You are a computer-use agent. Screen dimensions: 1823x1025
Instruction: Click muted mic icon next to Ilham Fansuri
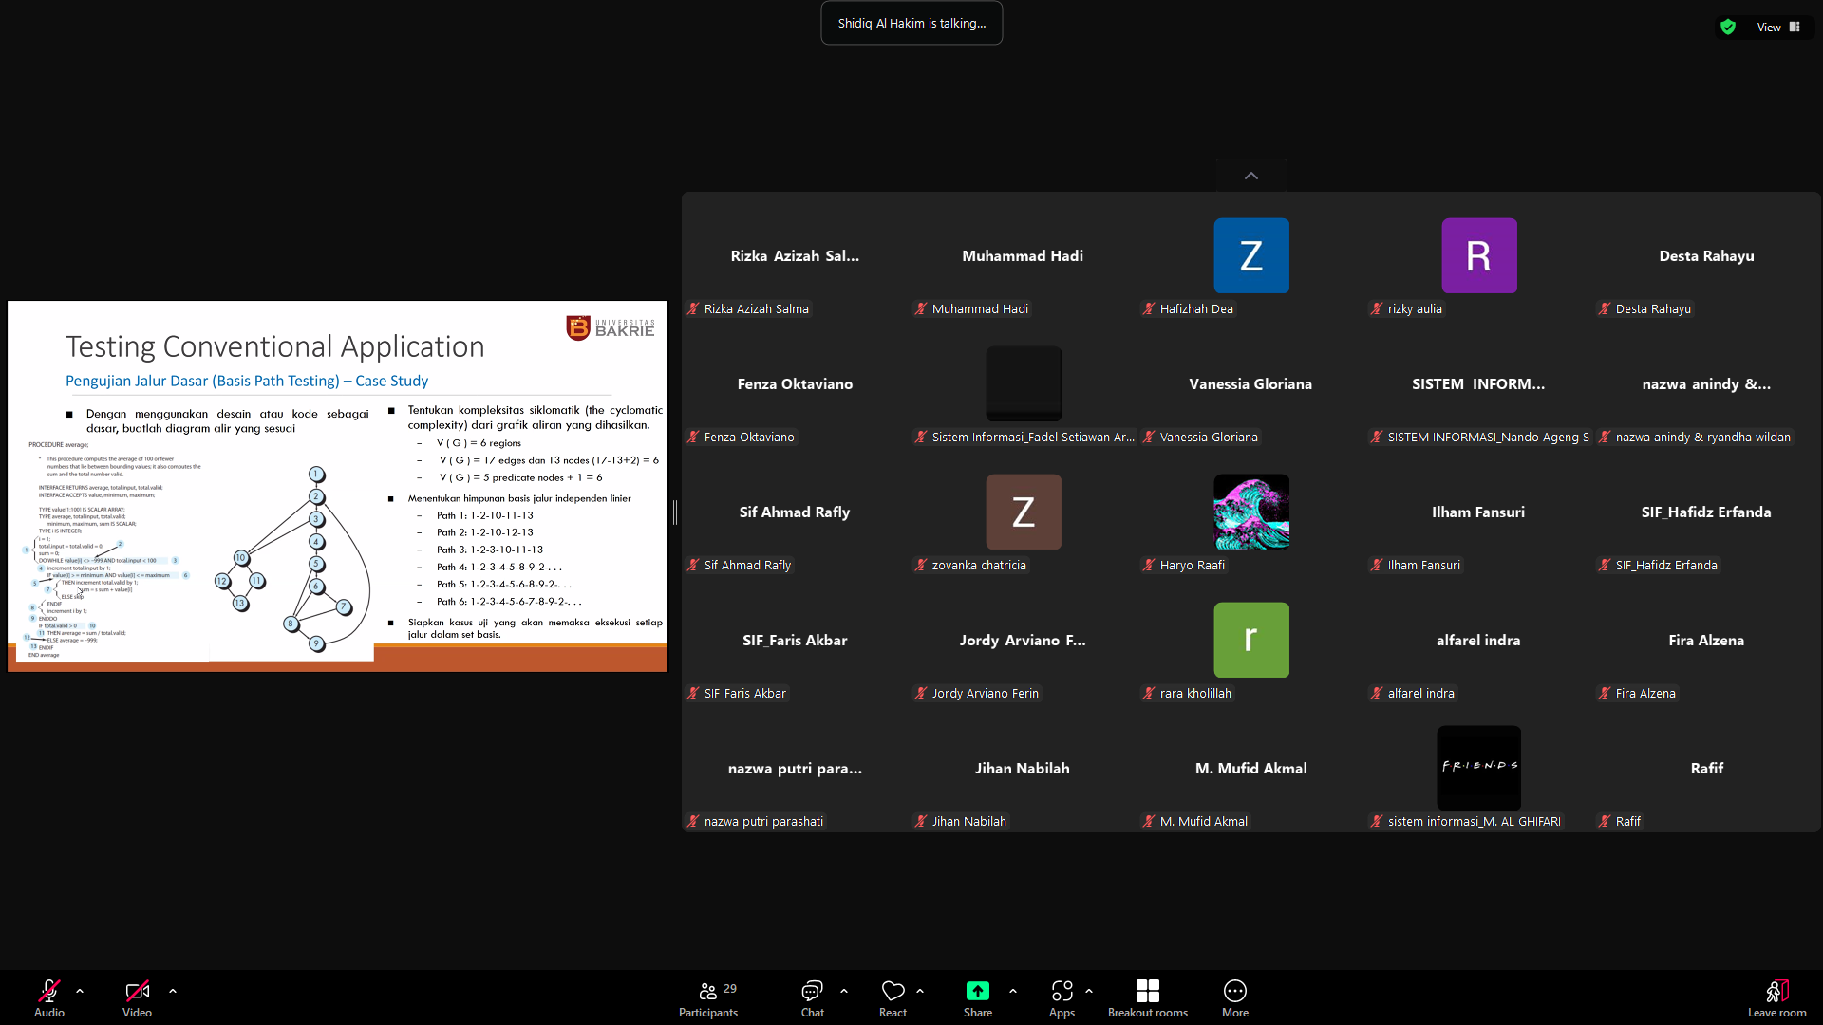point(1377,565)
